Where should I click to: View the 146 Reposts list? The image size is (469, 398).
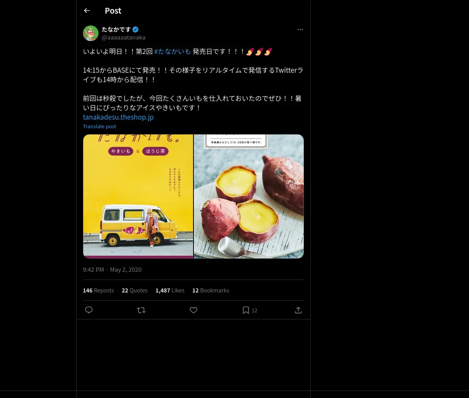(98, 290)
